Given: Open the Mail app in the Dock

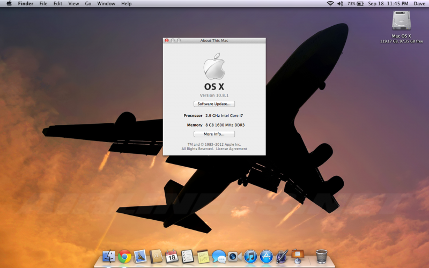Looking at the screenshot, I should [140, 257].
